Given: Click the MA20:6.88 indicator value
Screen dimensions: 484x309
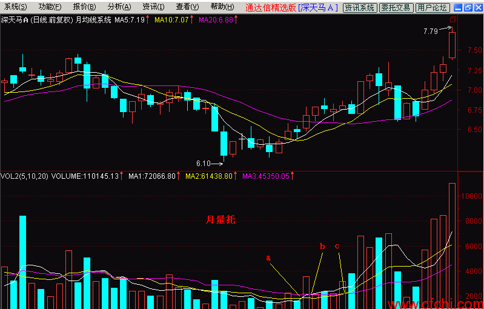Looking at the screenshot, I should [216, 21].
